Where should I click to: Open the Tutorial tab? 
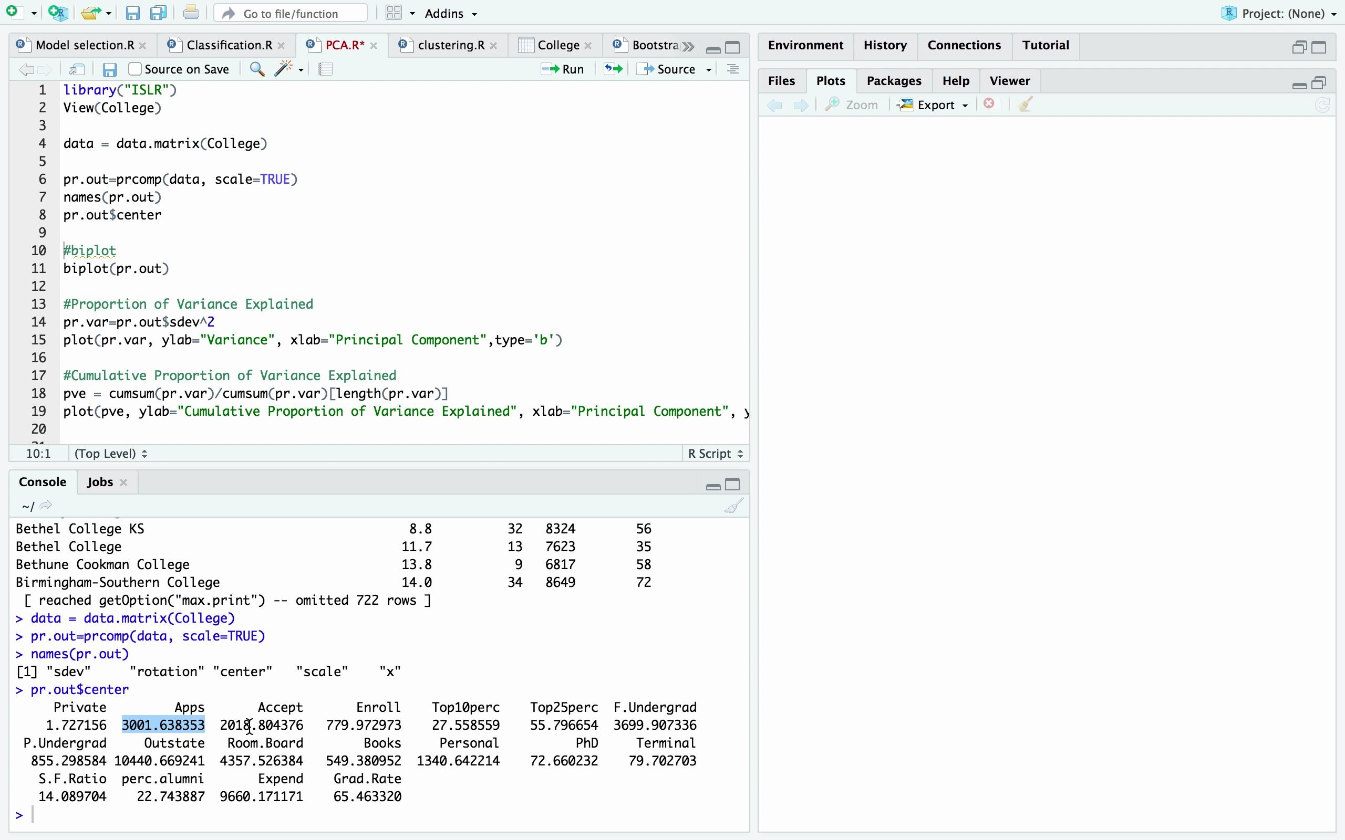(1046, 45)
